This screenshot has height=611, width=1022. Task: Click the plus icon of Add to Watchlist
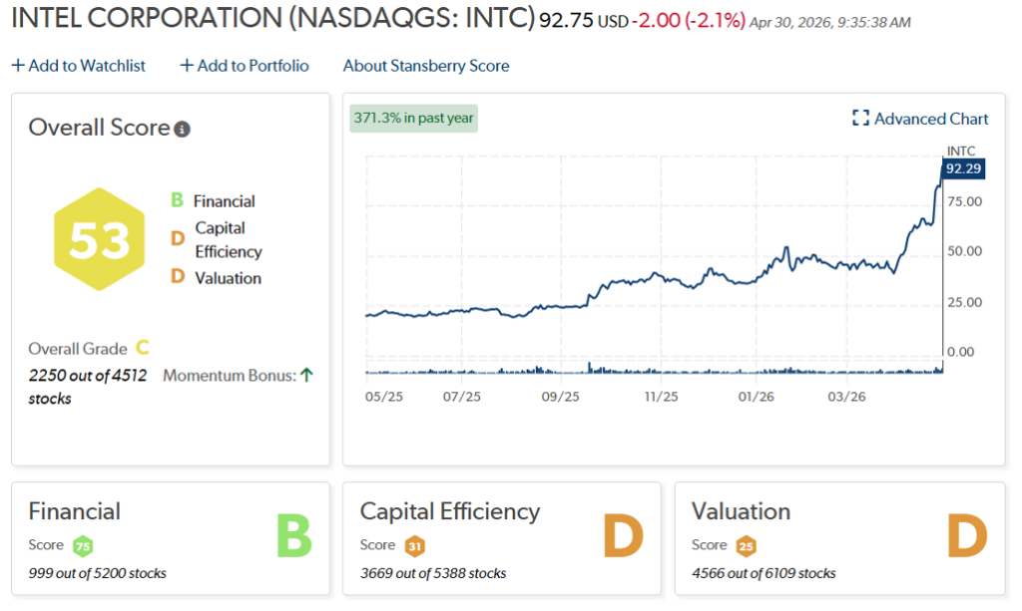pyautogui.click(x=18, y=65)
